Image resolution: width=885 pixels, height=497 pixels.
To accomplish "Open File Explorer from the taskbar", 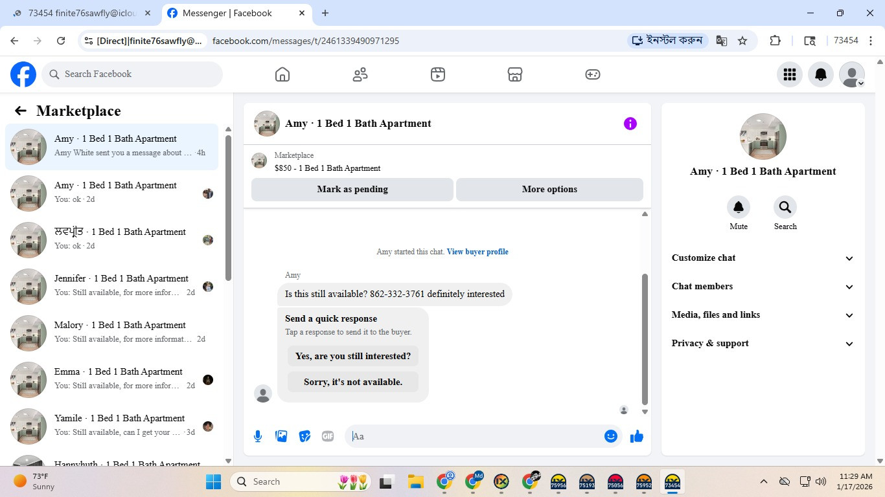I will (x=415, y=481).
